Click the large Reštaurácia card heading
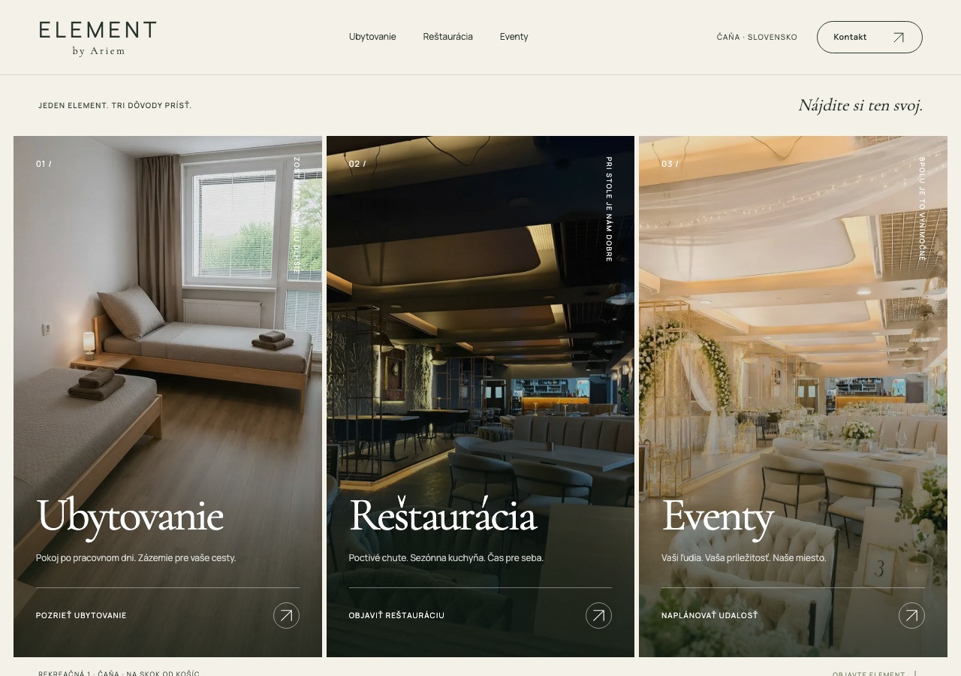The image size is (961, 676). pos(443,515)
